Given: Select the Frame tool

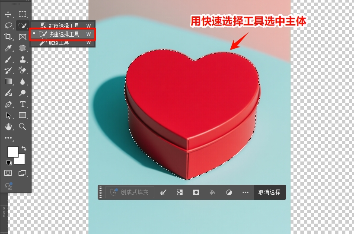Looking at the screenshot, I should tap(22, 37).
